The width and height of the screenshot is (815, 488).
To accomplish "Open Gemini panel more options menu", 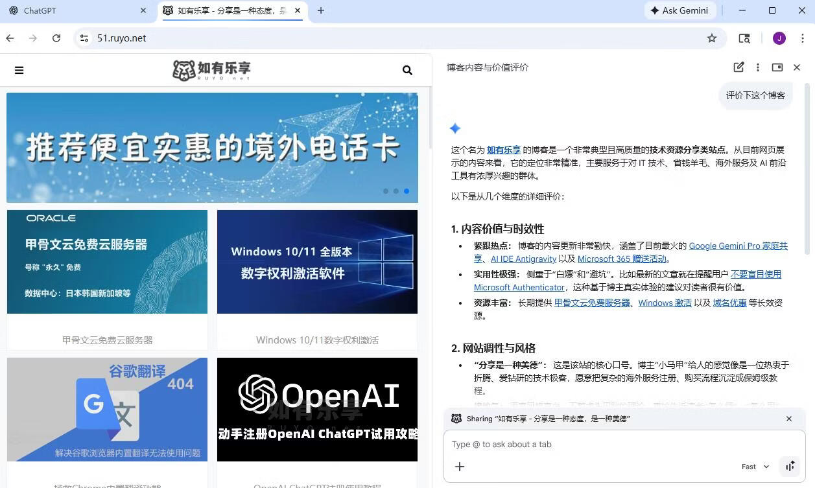I will click(x=758, y=67).
